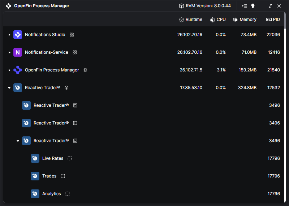Click the window icon beside first Reactive Trader child
This screenshot has height=206, width=289.
point(75,105)
